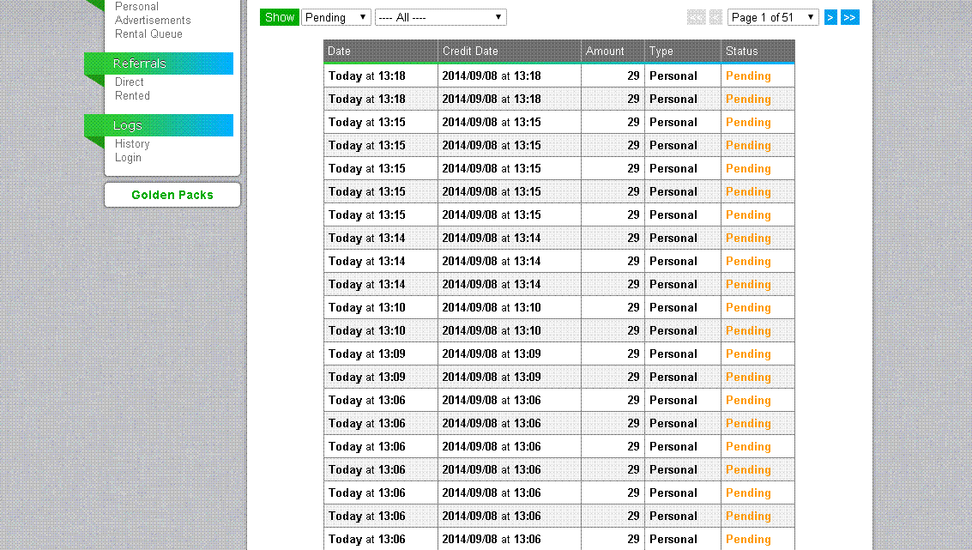Open Advertisements link in sidebar
The width and height of the screenshot is (972, 550).
click(x=153, y=20)
